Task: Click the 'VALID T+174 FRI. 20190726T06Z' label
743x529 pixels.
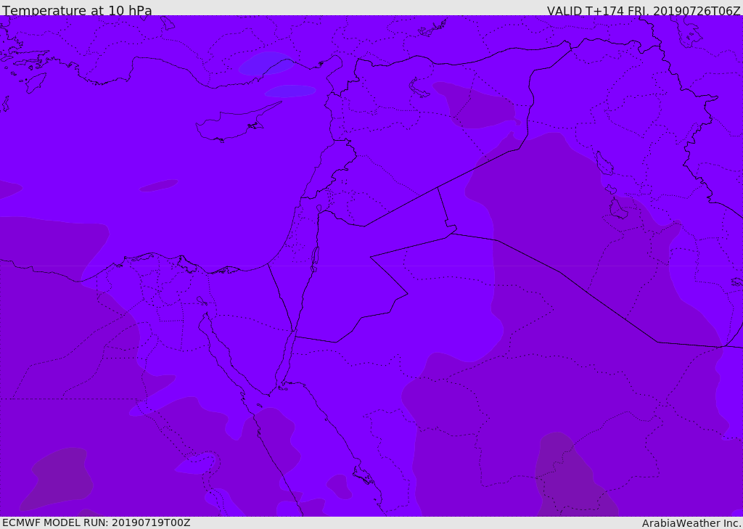Action: pos(644,10)
